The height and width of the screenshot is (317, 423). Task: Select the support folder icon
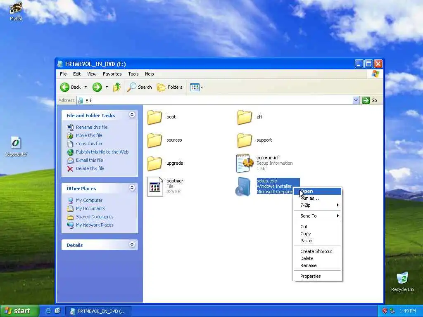coord(245,140)
